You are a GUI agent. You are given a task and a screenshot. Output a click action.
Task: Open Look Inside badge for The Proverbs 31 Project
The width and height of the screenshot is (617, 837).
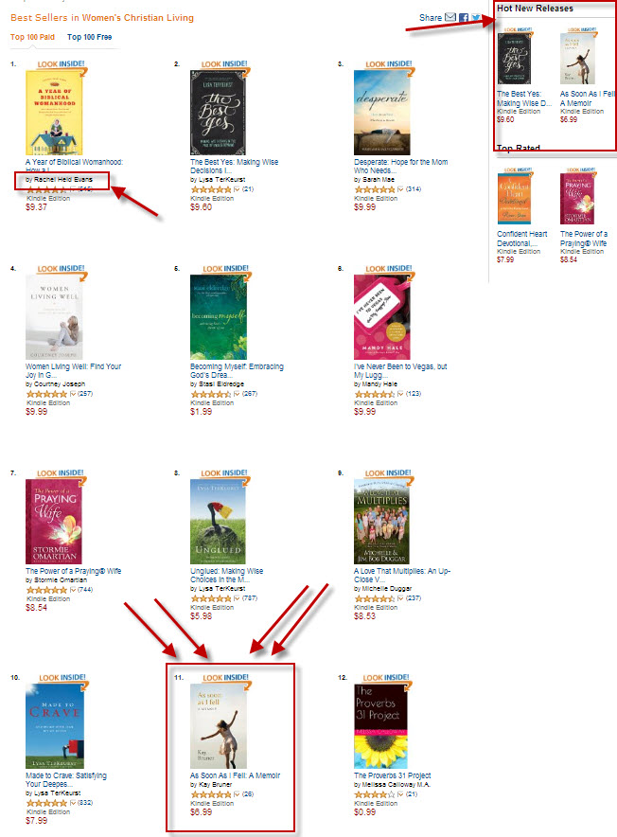pos(386,677)
